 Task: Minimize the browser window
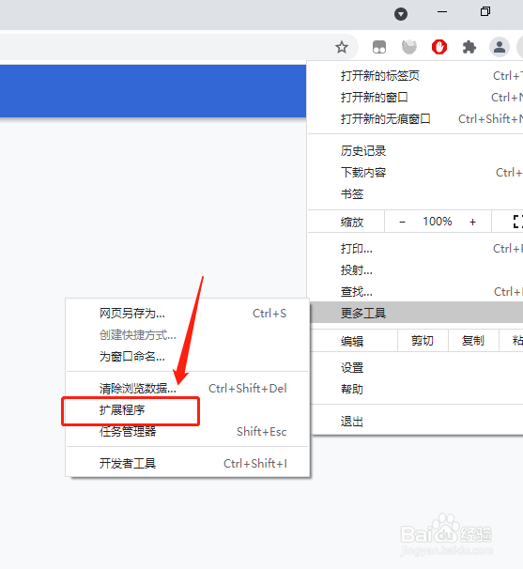(x=442, y=12)
